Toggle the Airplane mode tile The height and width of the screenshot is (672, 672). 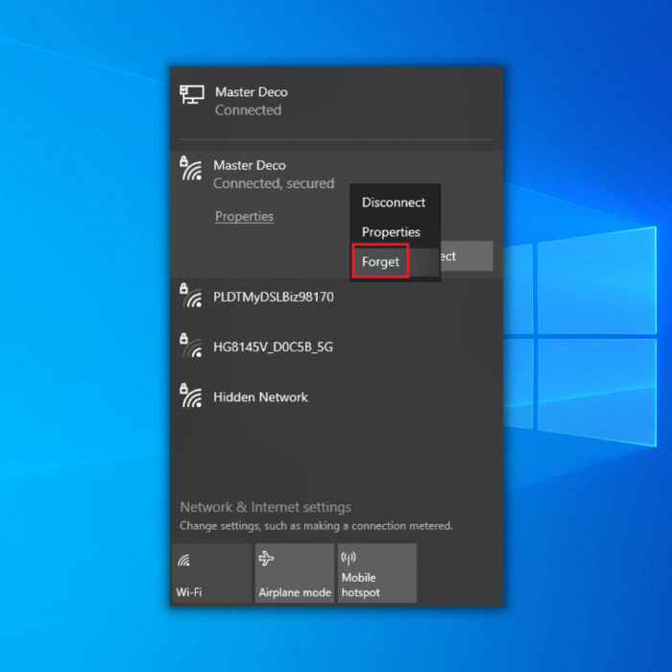click(x=295, y=573)
